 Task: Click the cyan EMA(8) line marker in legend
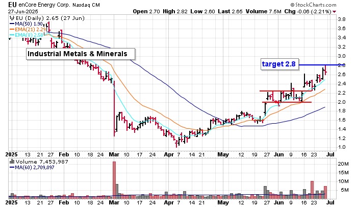pyautogui.click(x=12, y=35)
